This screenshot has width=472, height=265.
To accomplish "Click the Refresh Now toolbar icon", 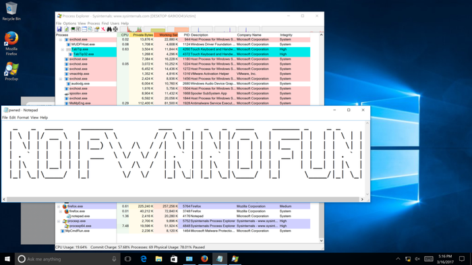I will click(67, 29).
